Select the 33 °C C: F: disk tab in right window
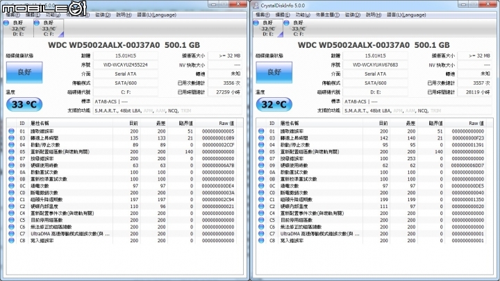Viewport: 500px width, 281px height. point(298,28)
